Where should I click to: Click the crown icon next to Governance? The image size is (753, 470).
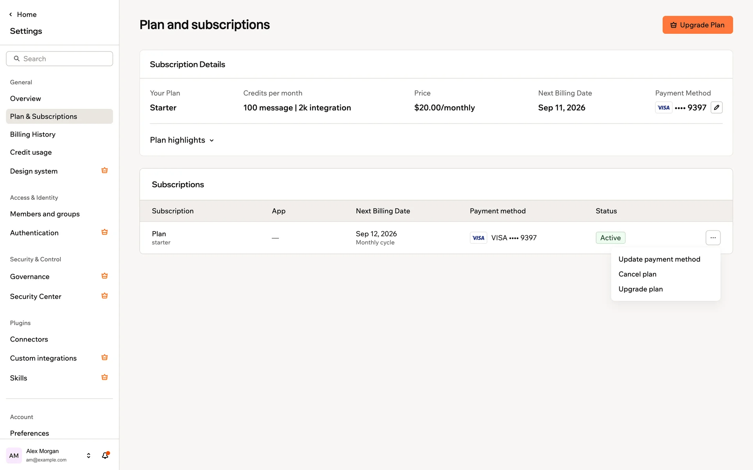pos(104,276)
